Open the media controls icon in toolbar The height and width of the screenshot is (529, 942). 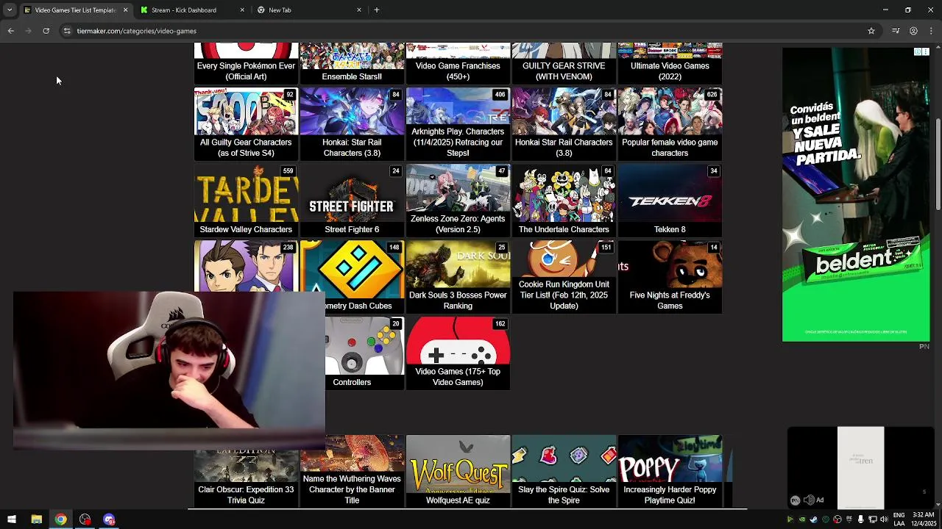coord(896,31)
